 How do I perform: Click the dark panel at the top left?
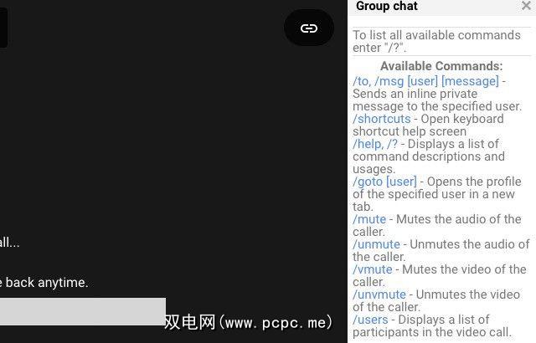pos(3,28)
